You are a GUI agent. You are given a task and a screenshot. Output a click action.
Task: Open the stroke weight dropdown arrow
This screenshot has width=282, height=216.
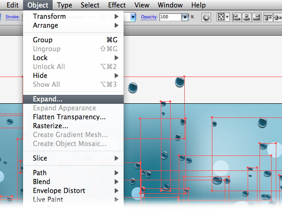coord(133,17)
